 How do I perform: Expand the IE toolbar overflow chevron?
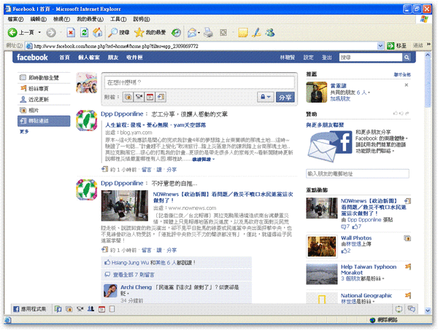click(x=429, y=44)
